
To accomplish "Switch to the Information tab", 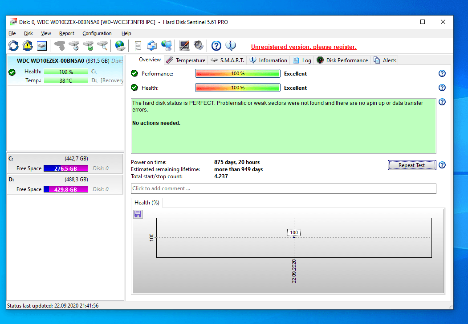I will click(x=268, y=60).
